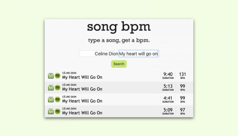238x136 pixels.
Task: Click the 5:13 duration value
Action: point(168,86)
